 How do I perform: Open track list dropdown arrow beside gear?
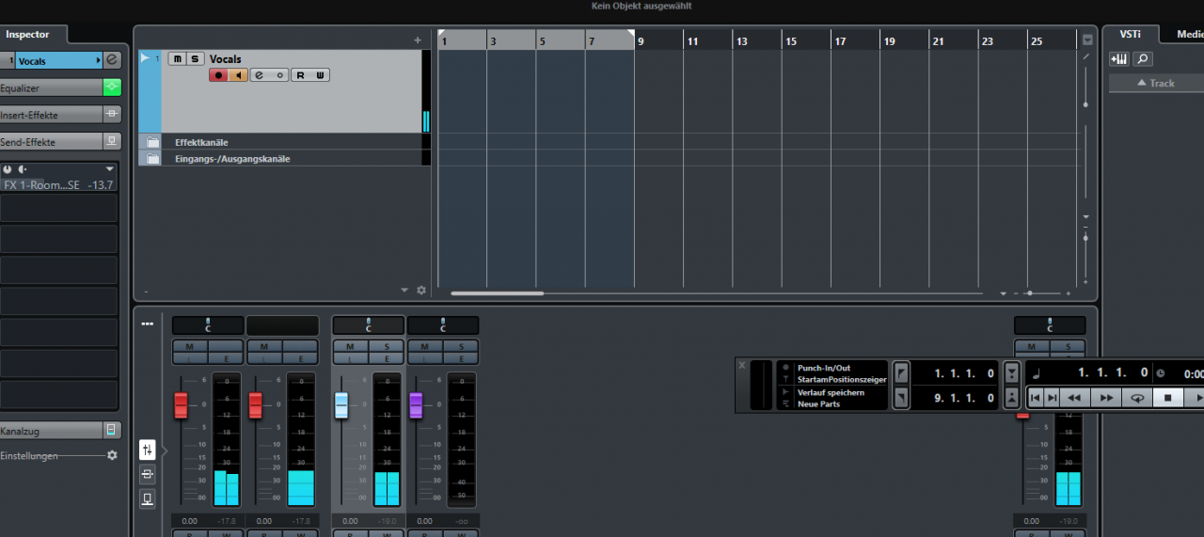click(x=405, y=291)
